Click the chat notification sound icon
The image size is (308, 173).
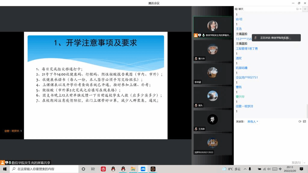coord(300,121)
